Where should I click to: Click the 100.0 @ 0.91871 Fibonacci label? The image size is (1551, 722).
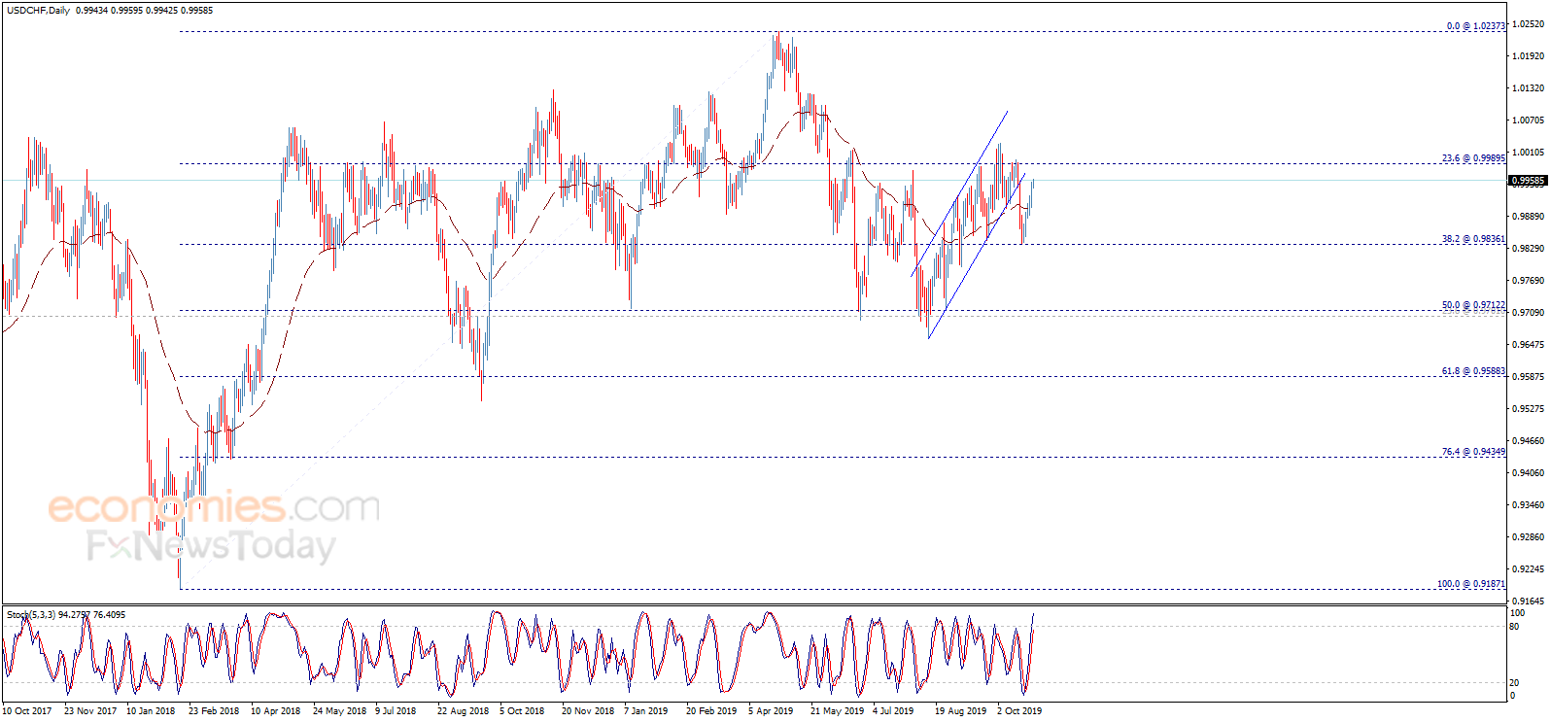(x=1471, y=584)
